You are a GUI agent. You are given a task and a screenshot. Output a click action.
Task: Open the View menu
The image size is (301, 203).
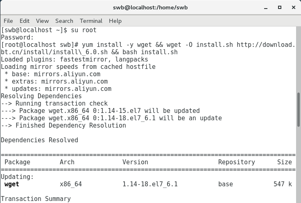pyautogui.click(x=42, y=21)
